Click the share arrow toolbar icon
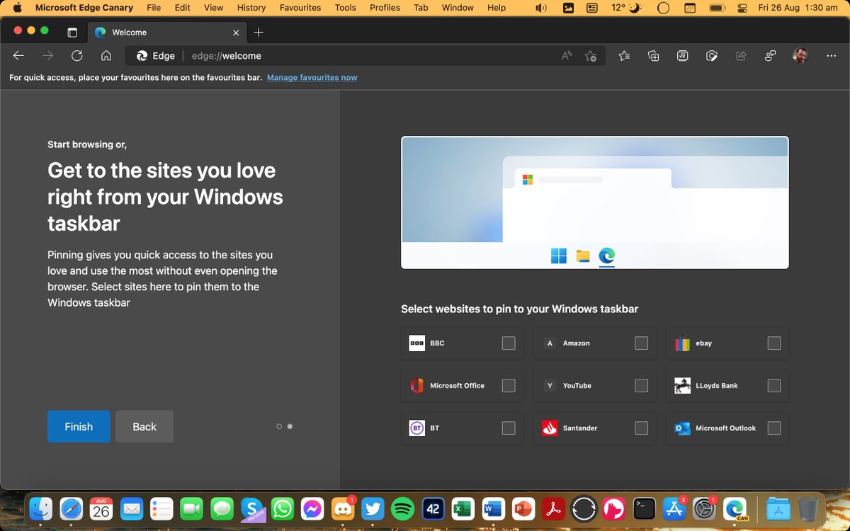 tap(741, 56)
